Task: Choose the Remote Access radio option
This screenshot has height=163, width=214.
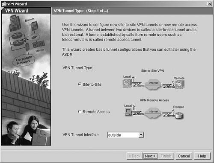Action: (x=80, y=111)
